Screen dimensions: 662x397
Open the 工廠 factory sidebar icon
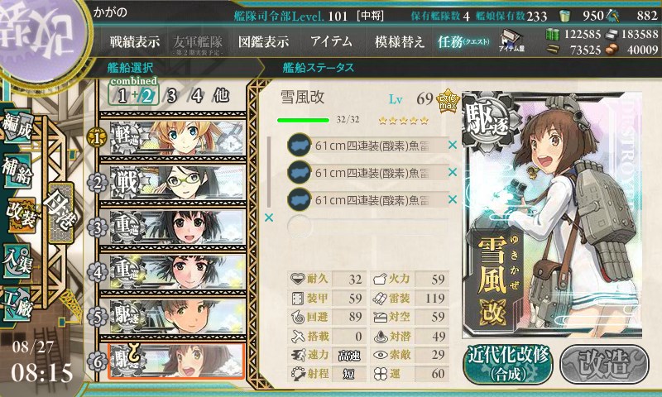pyautogui.click(x=17, y=304)
